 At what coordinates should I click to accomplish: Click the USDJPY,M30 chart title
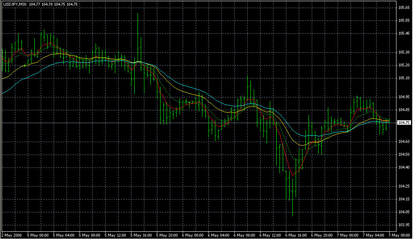click(15, 4)
